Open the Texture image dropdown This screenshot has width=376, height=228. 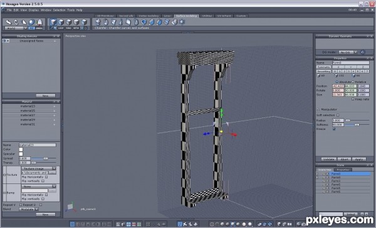[x=39, y=169]
